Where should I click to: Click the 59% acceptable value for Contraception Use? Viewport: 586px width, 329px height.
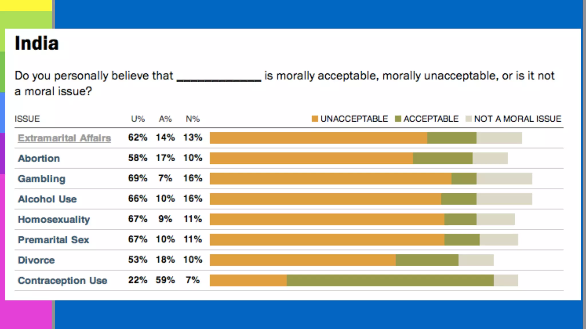coord(165,280)
